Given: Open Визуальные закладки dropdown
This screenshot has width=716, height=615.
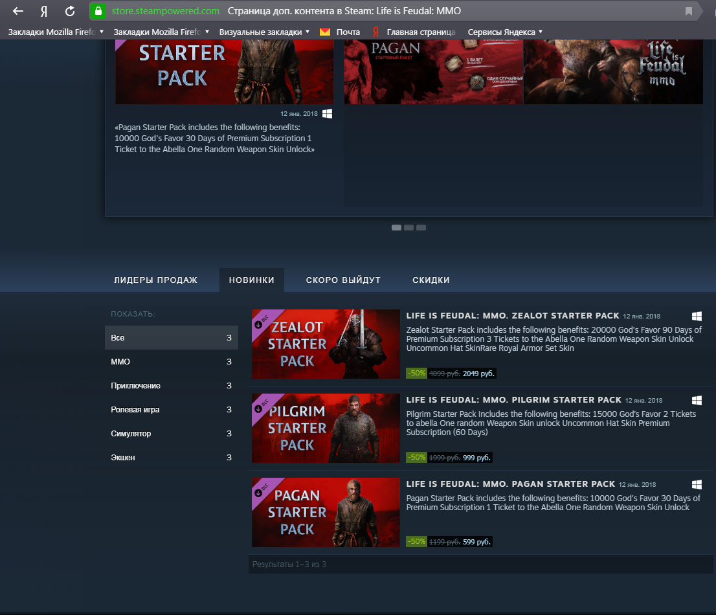Looking at the screenshot, I should tap(264, 32).
